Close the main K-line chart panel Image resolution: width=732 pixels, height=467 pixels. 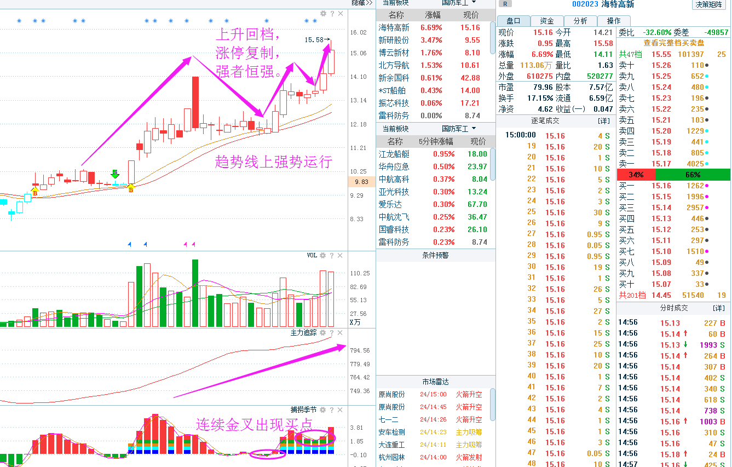click(x=340, y=13)
